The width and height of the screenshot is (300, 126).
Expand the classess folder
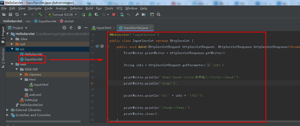pos(21,75)
